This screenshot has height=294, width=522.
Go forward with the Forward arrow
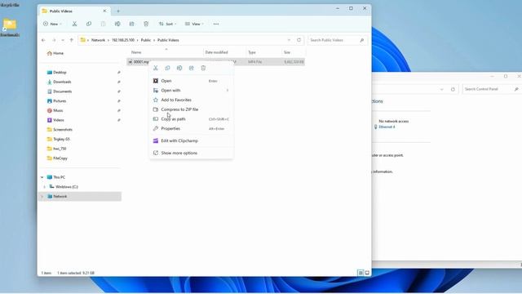[x=54, y=40]
